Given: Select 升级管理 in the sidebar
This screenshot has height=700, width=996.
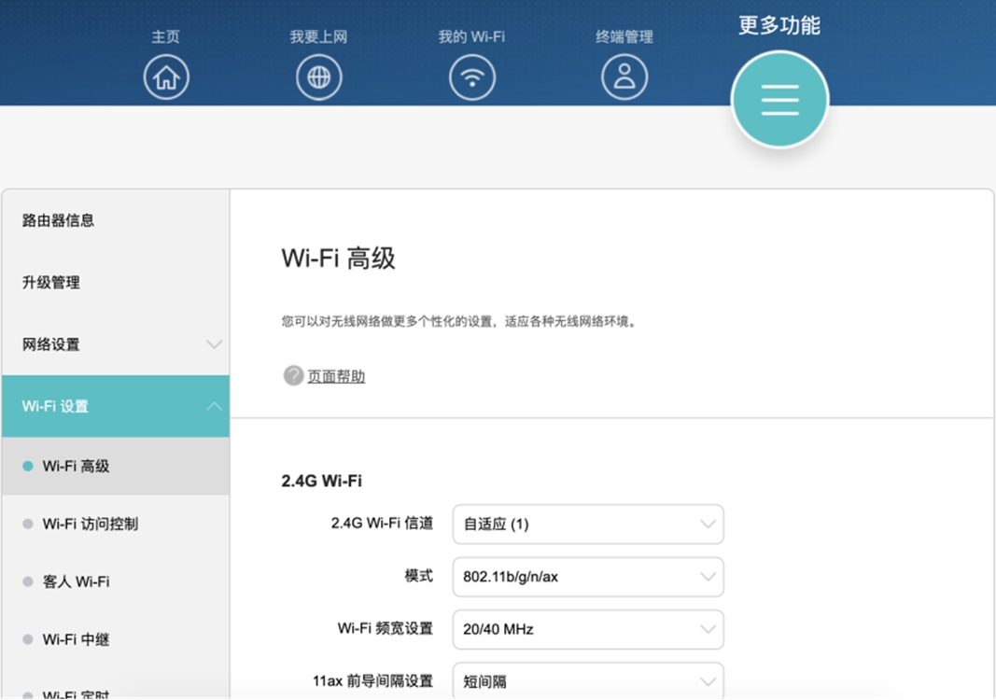Looking at the screenshot, I should (x=115, y=283).
